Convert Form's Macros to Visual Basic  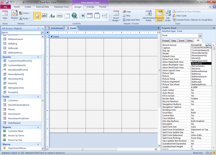click(x=193, y=20)
